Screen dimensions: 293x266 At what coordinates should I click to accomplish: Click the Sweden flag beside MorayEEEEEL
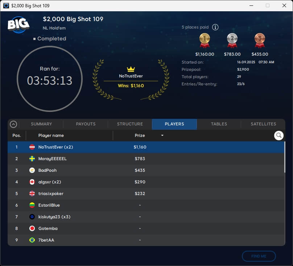[32, 159]
